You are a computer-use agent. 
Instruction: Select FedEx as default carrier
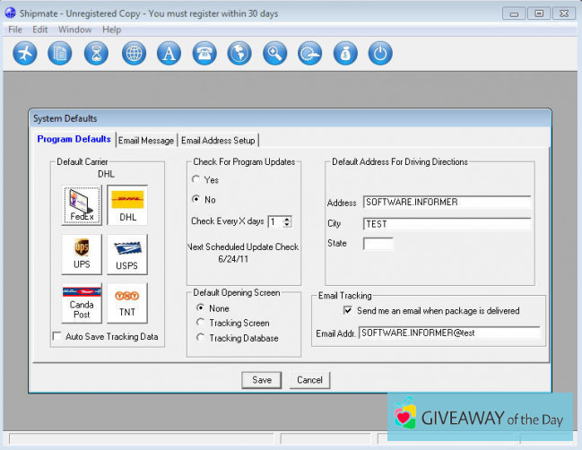click(82, 205)
